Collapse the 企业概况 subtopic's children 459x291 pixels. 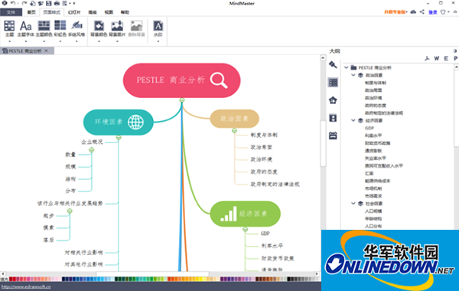pos(92,150)
